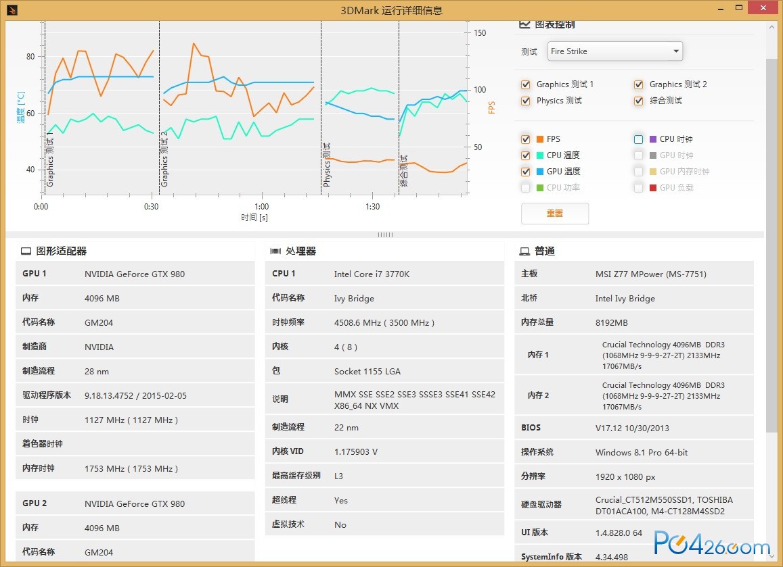Click the Graphics 测试 2 timeline marker

(164, 159)
